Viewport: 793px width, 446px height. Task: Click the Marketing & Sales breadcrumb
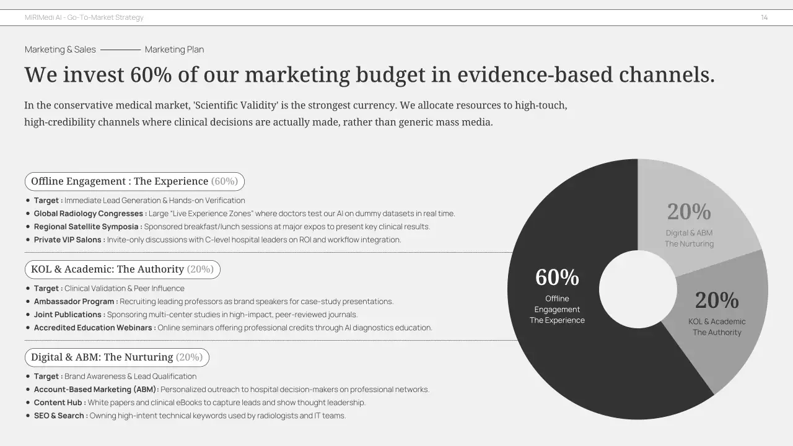[x=60, y=50]
